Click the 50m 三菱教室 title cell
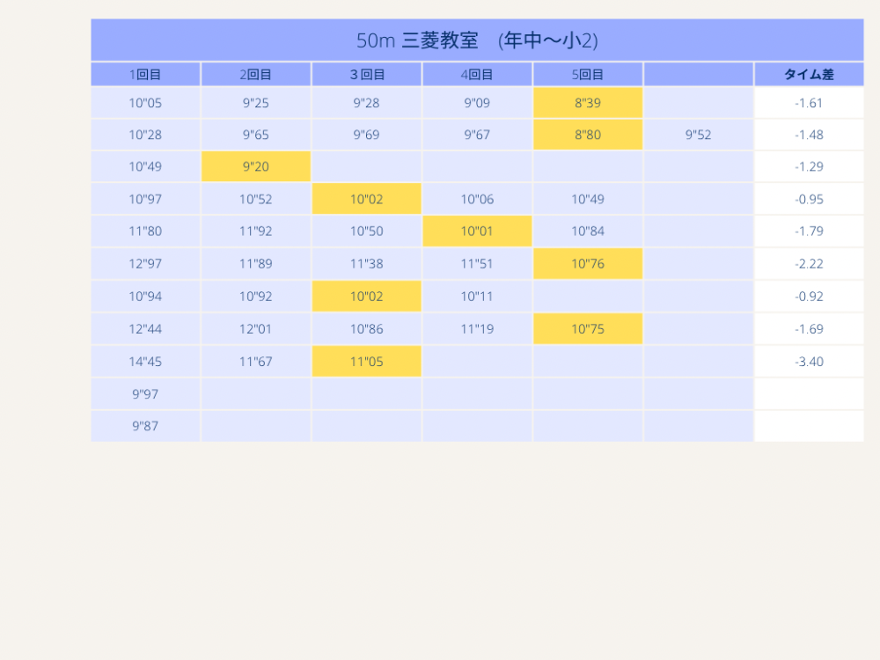The width and height of the screenshot is (880, 660). (477, 40)
